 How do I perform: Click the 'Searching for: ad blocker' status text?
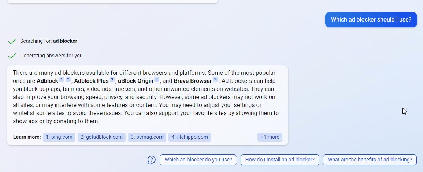click(49, 41)
